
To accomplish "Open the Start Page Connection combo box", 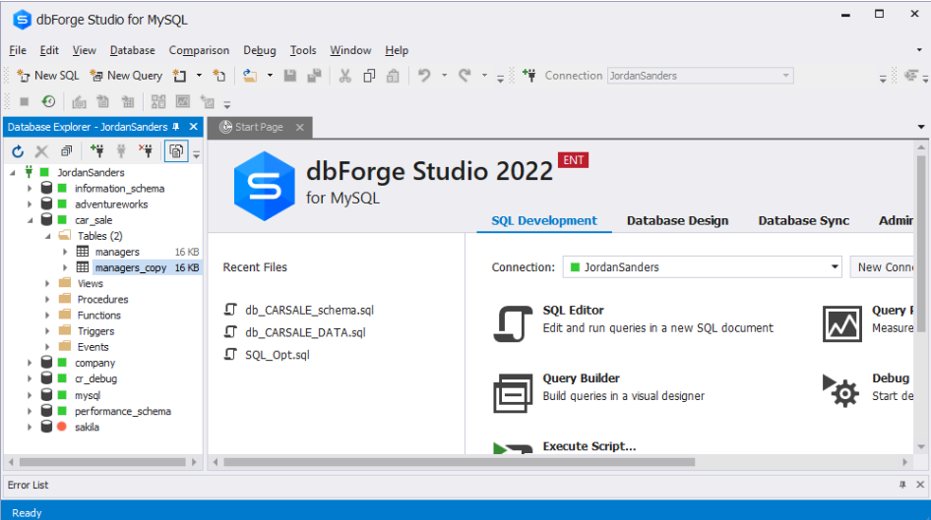I will point(702,267).
